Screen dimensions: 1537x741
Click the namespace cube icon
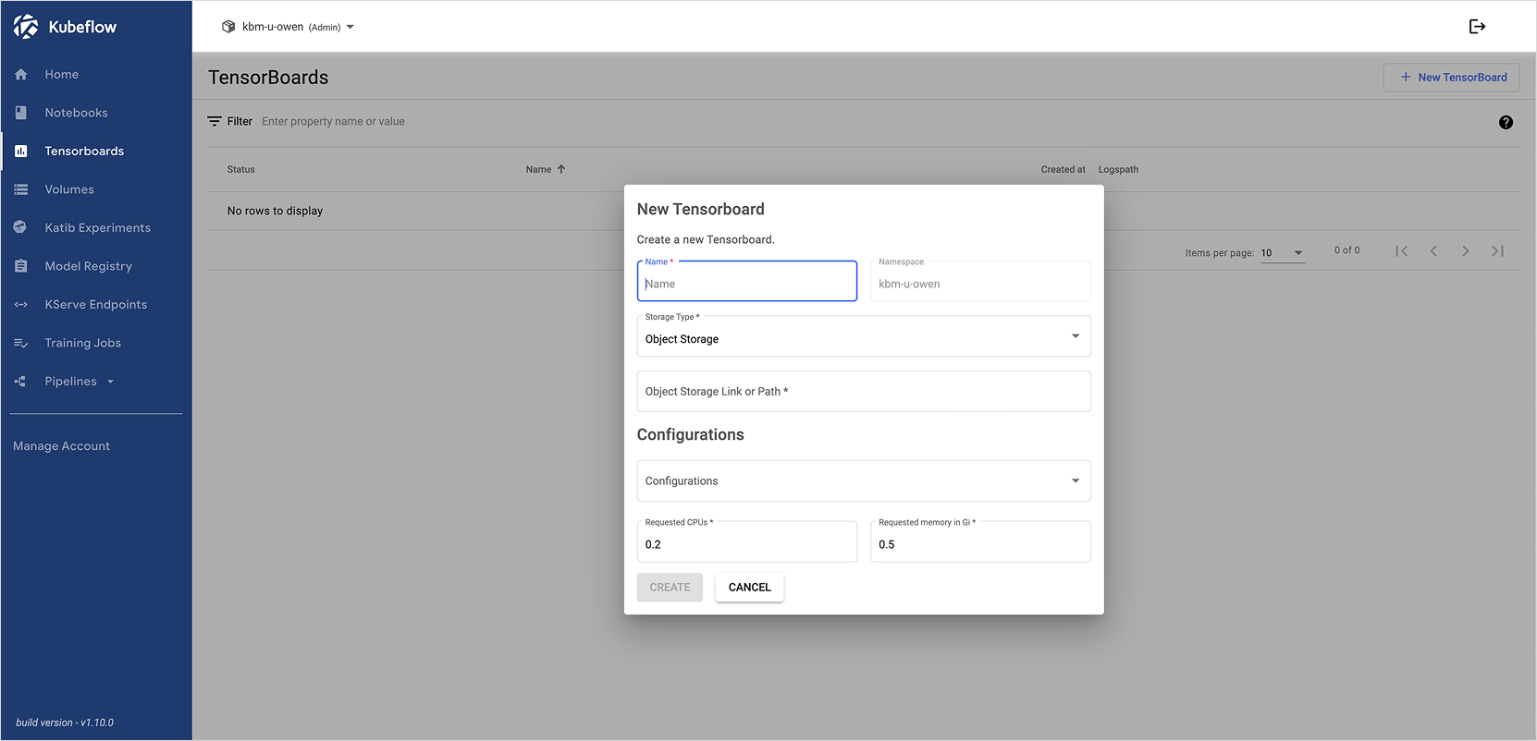click(228, 27)
